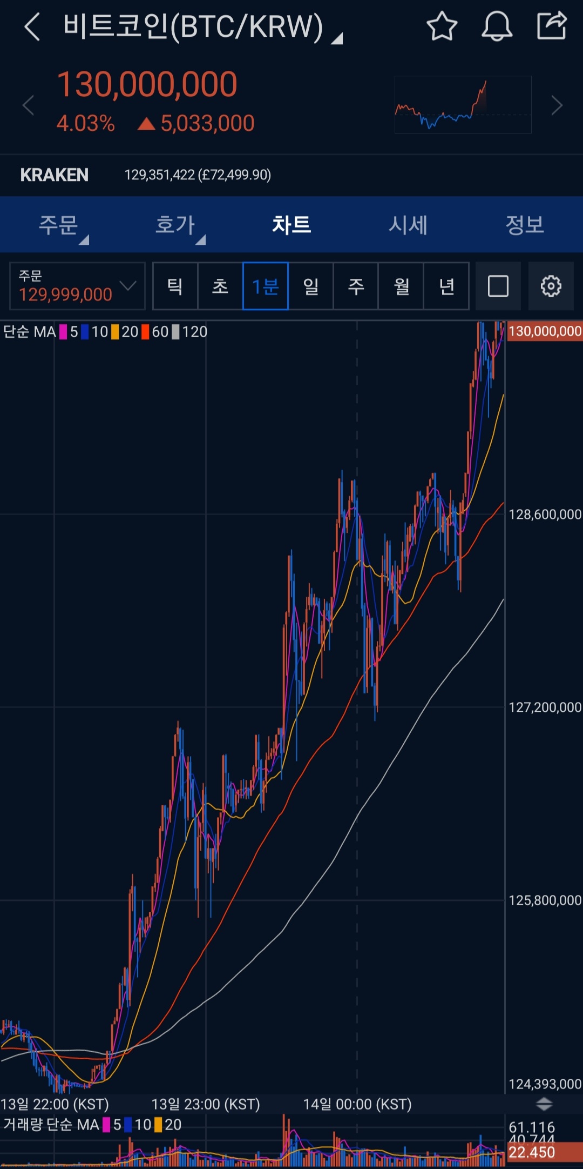
Task: Tap the 128,600,000 axis label
Action: tap(545, 515)
